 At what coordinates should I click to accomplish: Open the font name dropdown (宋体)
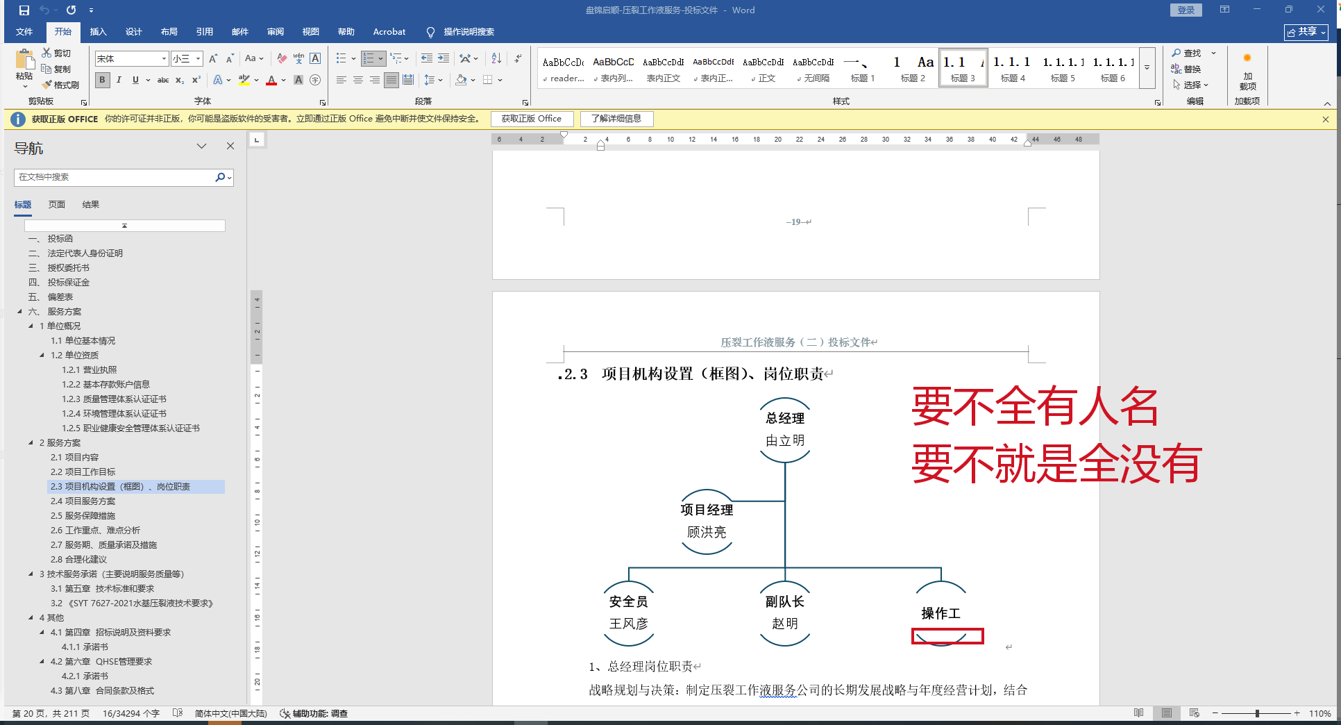(164, 59)
